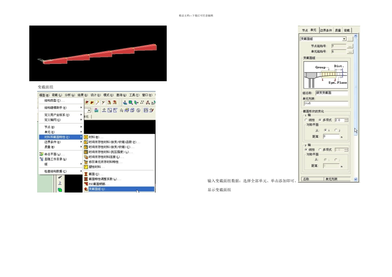The height and width of the screenshot is (277, 392).
Task: Click time-dependent material 抗压强度 icon
Action: (86, 152)
